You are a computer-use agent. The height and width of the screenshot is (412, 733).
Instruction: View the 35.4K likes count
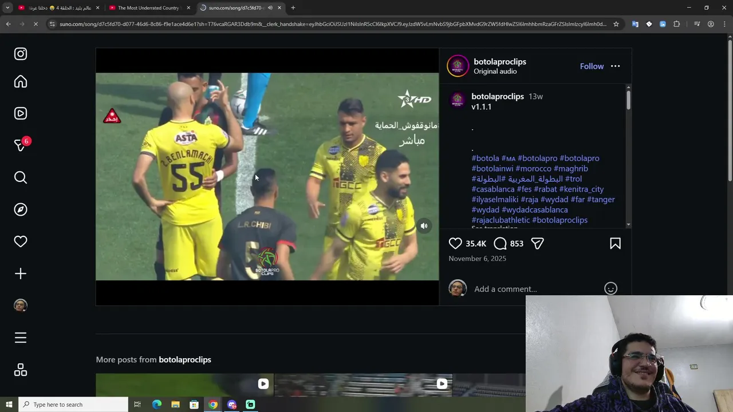[476, 244]
